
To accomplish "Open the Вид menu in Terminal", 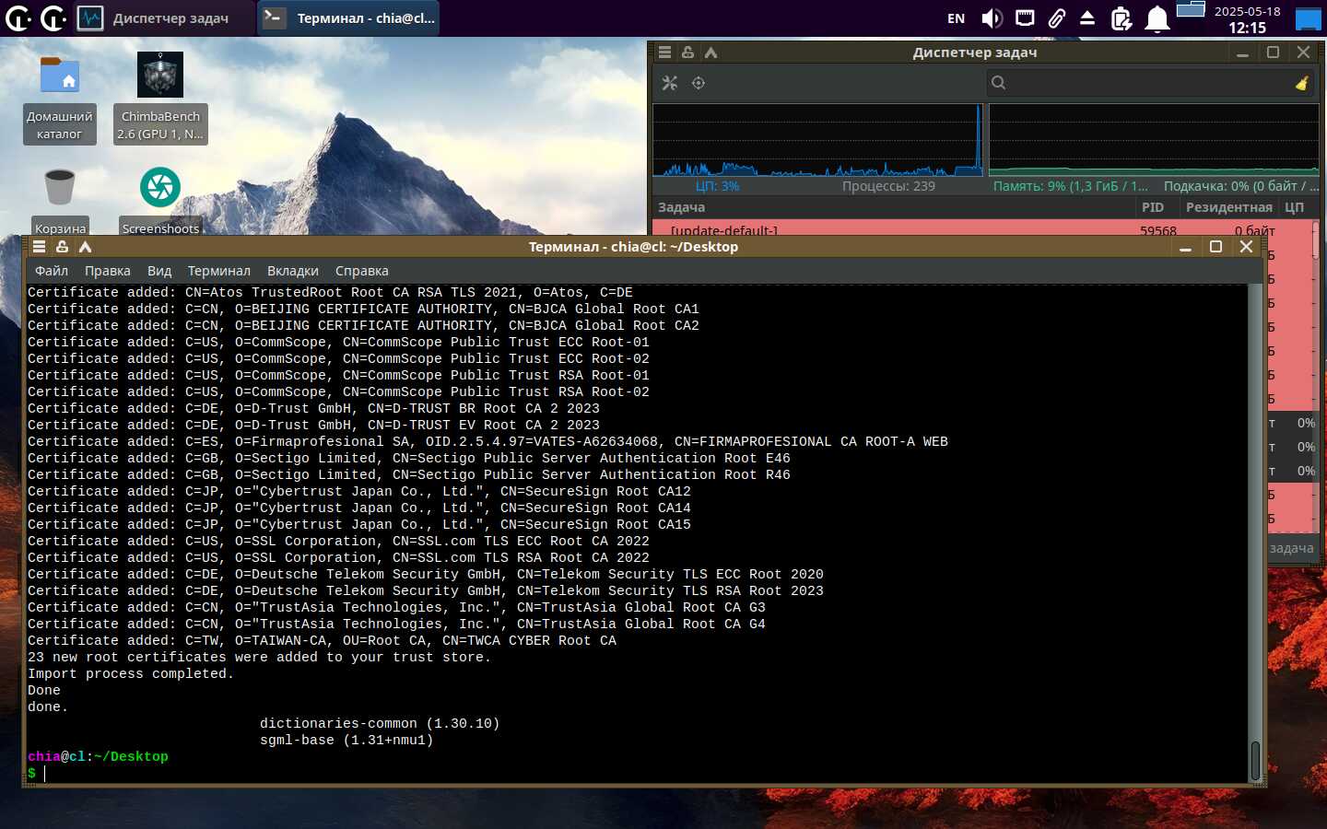I will [159, 271].
